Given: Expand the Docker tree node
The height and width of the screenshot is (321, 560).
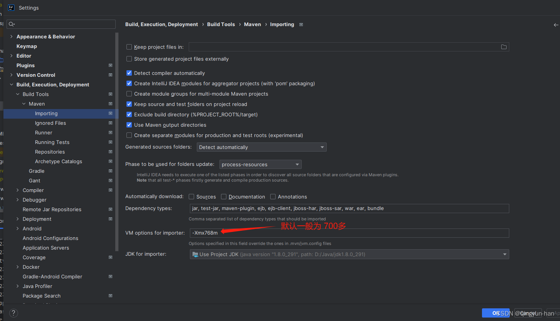Looking at the screenshot, I should (x=18, y=267).
